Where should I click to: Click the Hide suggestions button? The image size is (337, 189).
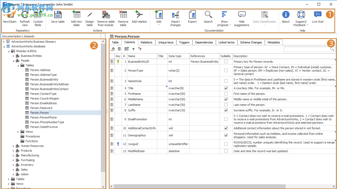[241, 18]
